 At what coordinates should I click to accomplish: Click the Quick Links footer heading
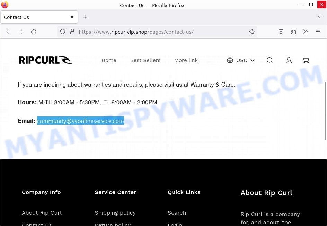pos(184,192)
